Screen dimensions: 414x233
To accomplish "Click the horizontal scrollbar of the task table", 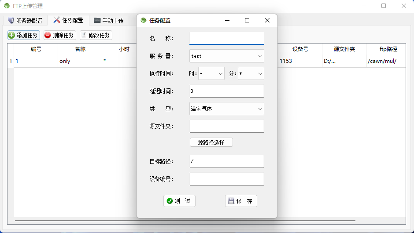I will point(185,220).
